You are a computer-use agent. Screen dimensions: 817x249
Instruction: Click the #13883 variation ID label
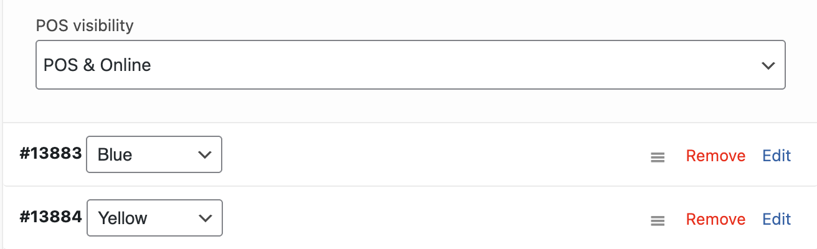click(x=51, y=154)
